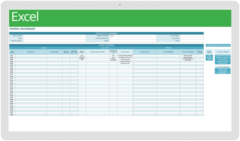Click the NOM DU PROJET label cell
The width and height of the screenshot is (240, 141).
tap(16, 36)
